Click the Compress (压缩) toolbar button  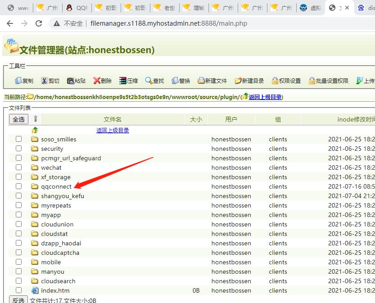click(x=128, y=81)
